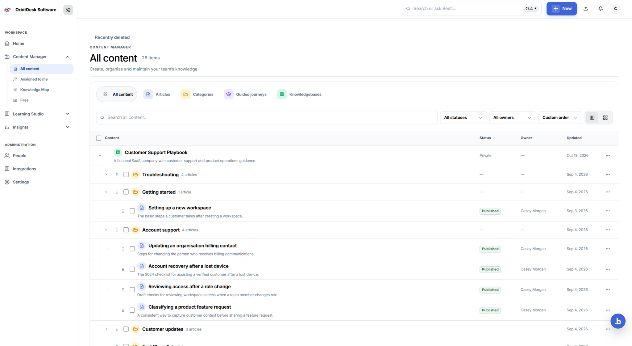Click the upload share icon
Image resolution: width=632 pixels, height=346 pixels.
click(586, 9)
